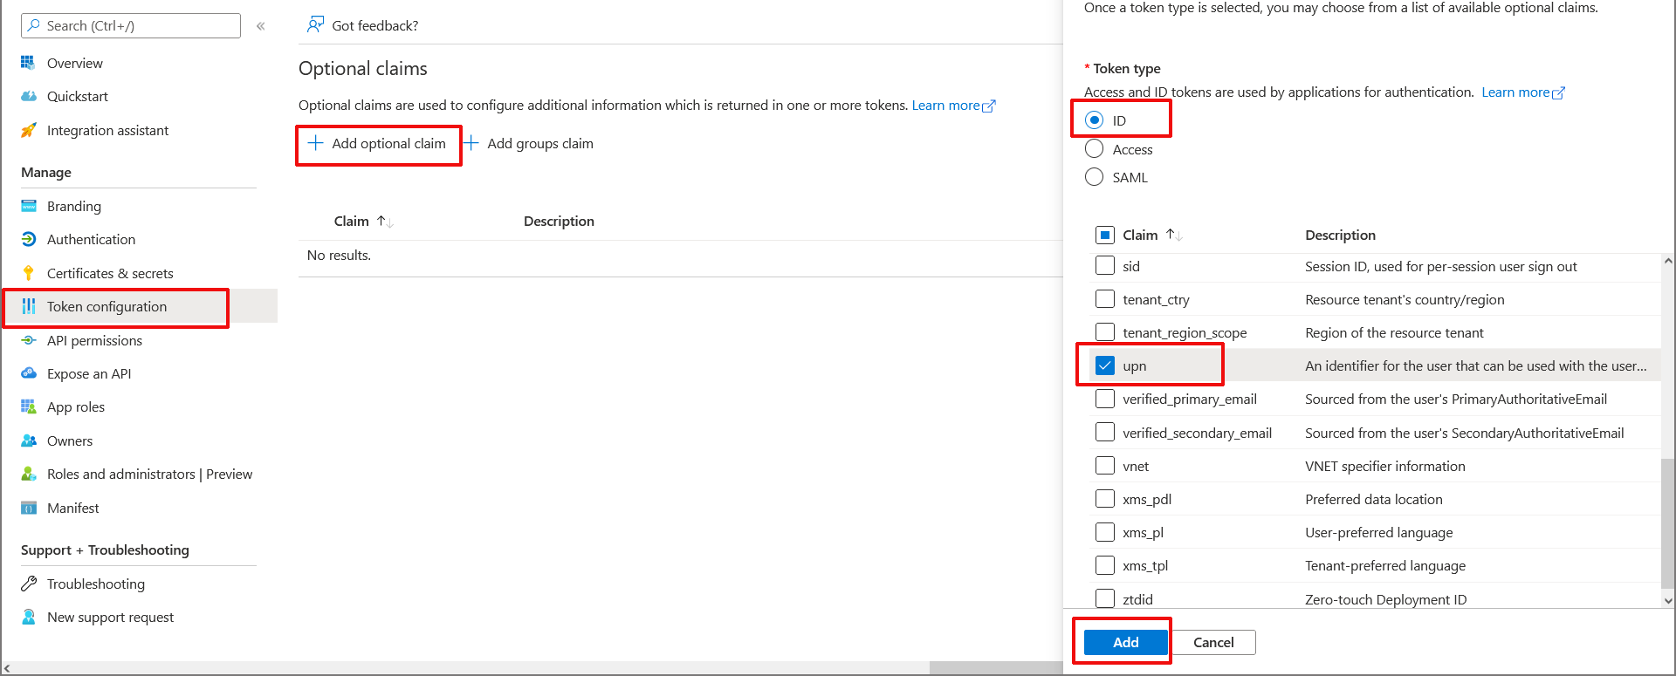
Task: Click the Troubleshooting wrench icon
Action: (x=28, y=584)
